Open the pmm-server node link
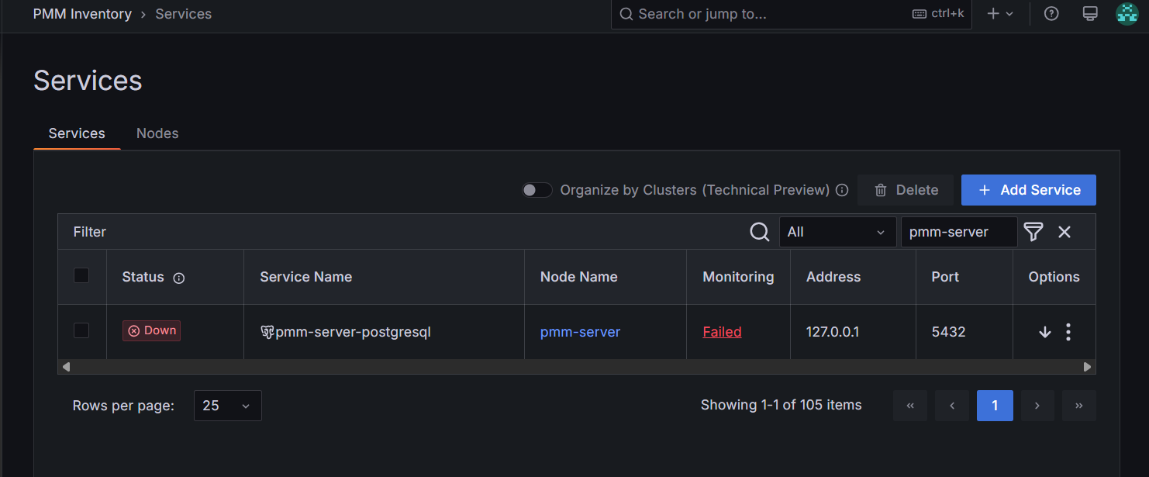This screenshot has height=477, width=1149. tap(580, 332)
